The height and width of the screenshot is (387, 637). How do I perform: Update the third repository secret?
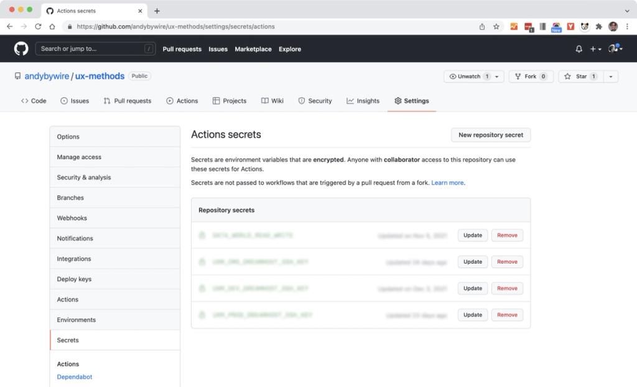473,288
